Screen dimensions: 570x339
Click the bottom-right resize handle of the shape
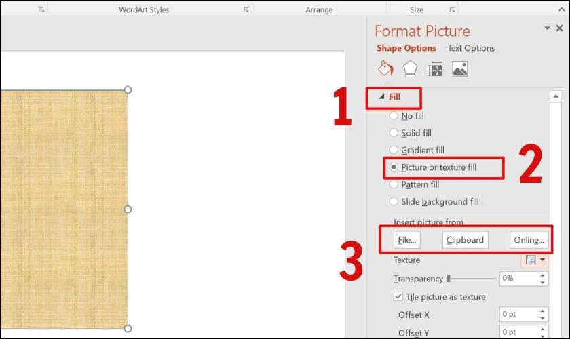(x=128, y=328)
